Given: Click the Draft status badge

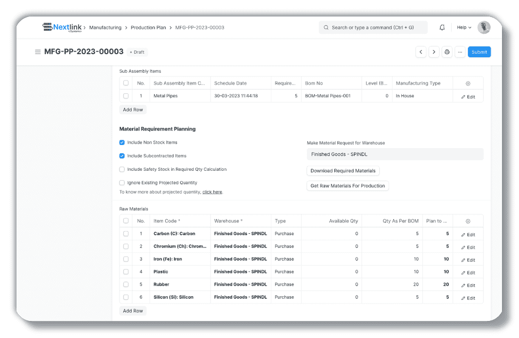Looking at the screenshot, I should click(x=137, y=52).
